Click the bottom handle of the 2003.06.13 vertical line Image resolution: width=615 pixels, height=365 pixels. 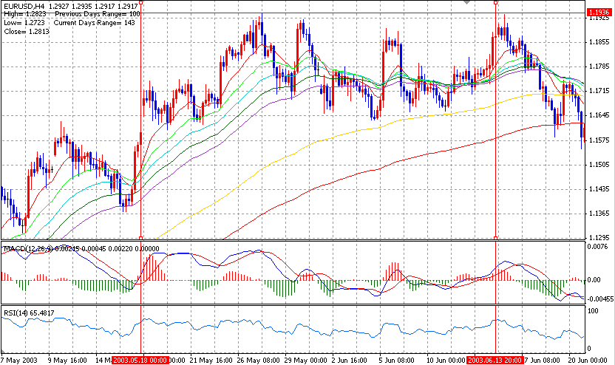tap(496, 238)
